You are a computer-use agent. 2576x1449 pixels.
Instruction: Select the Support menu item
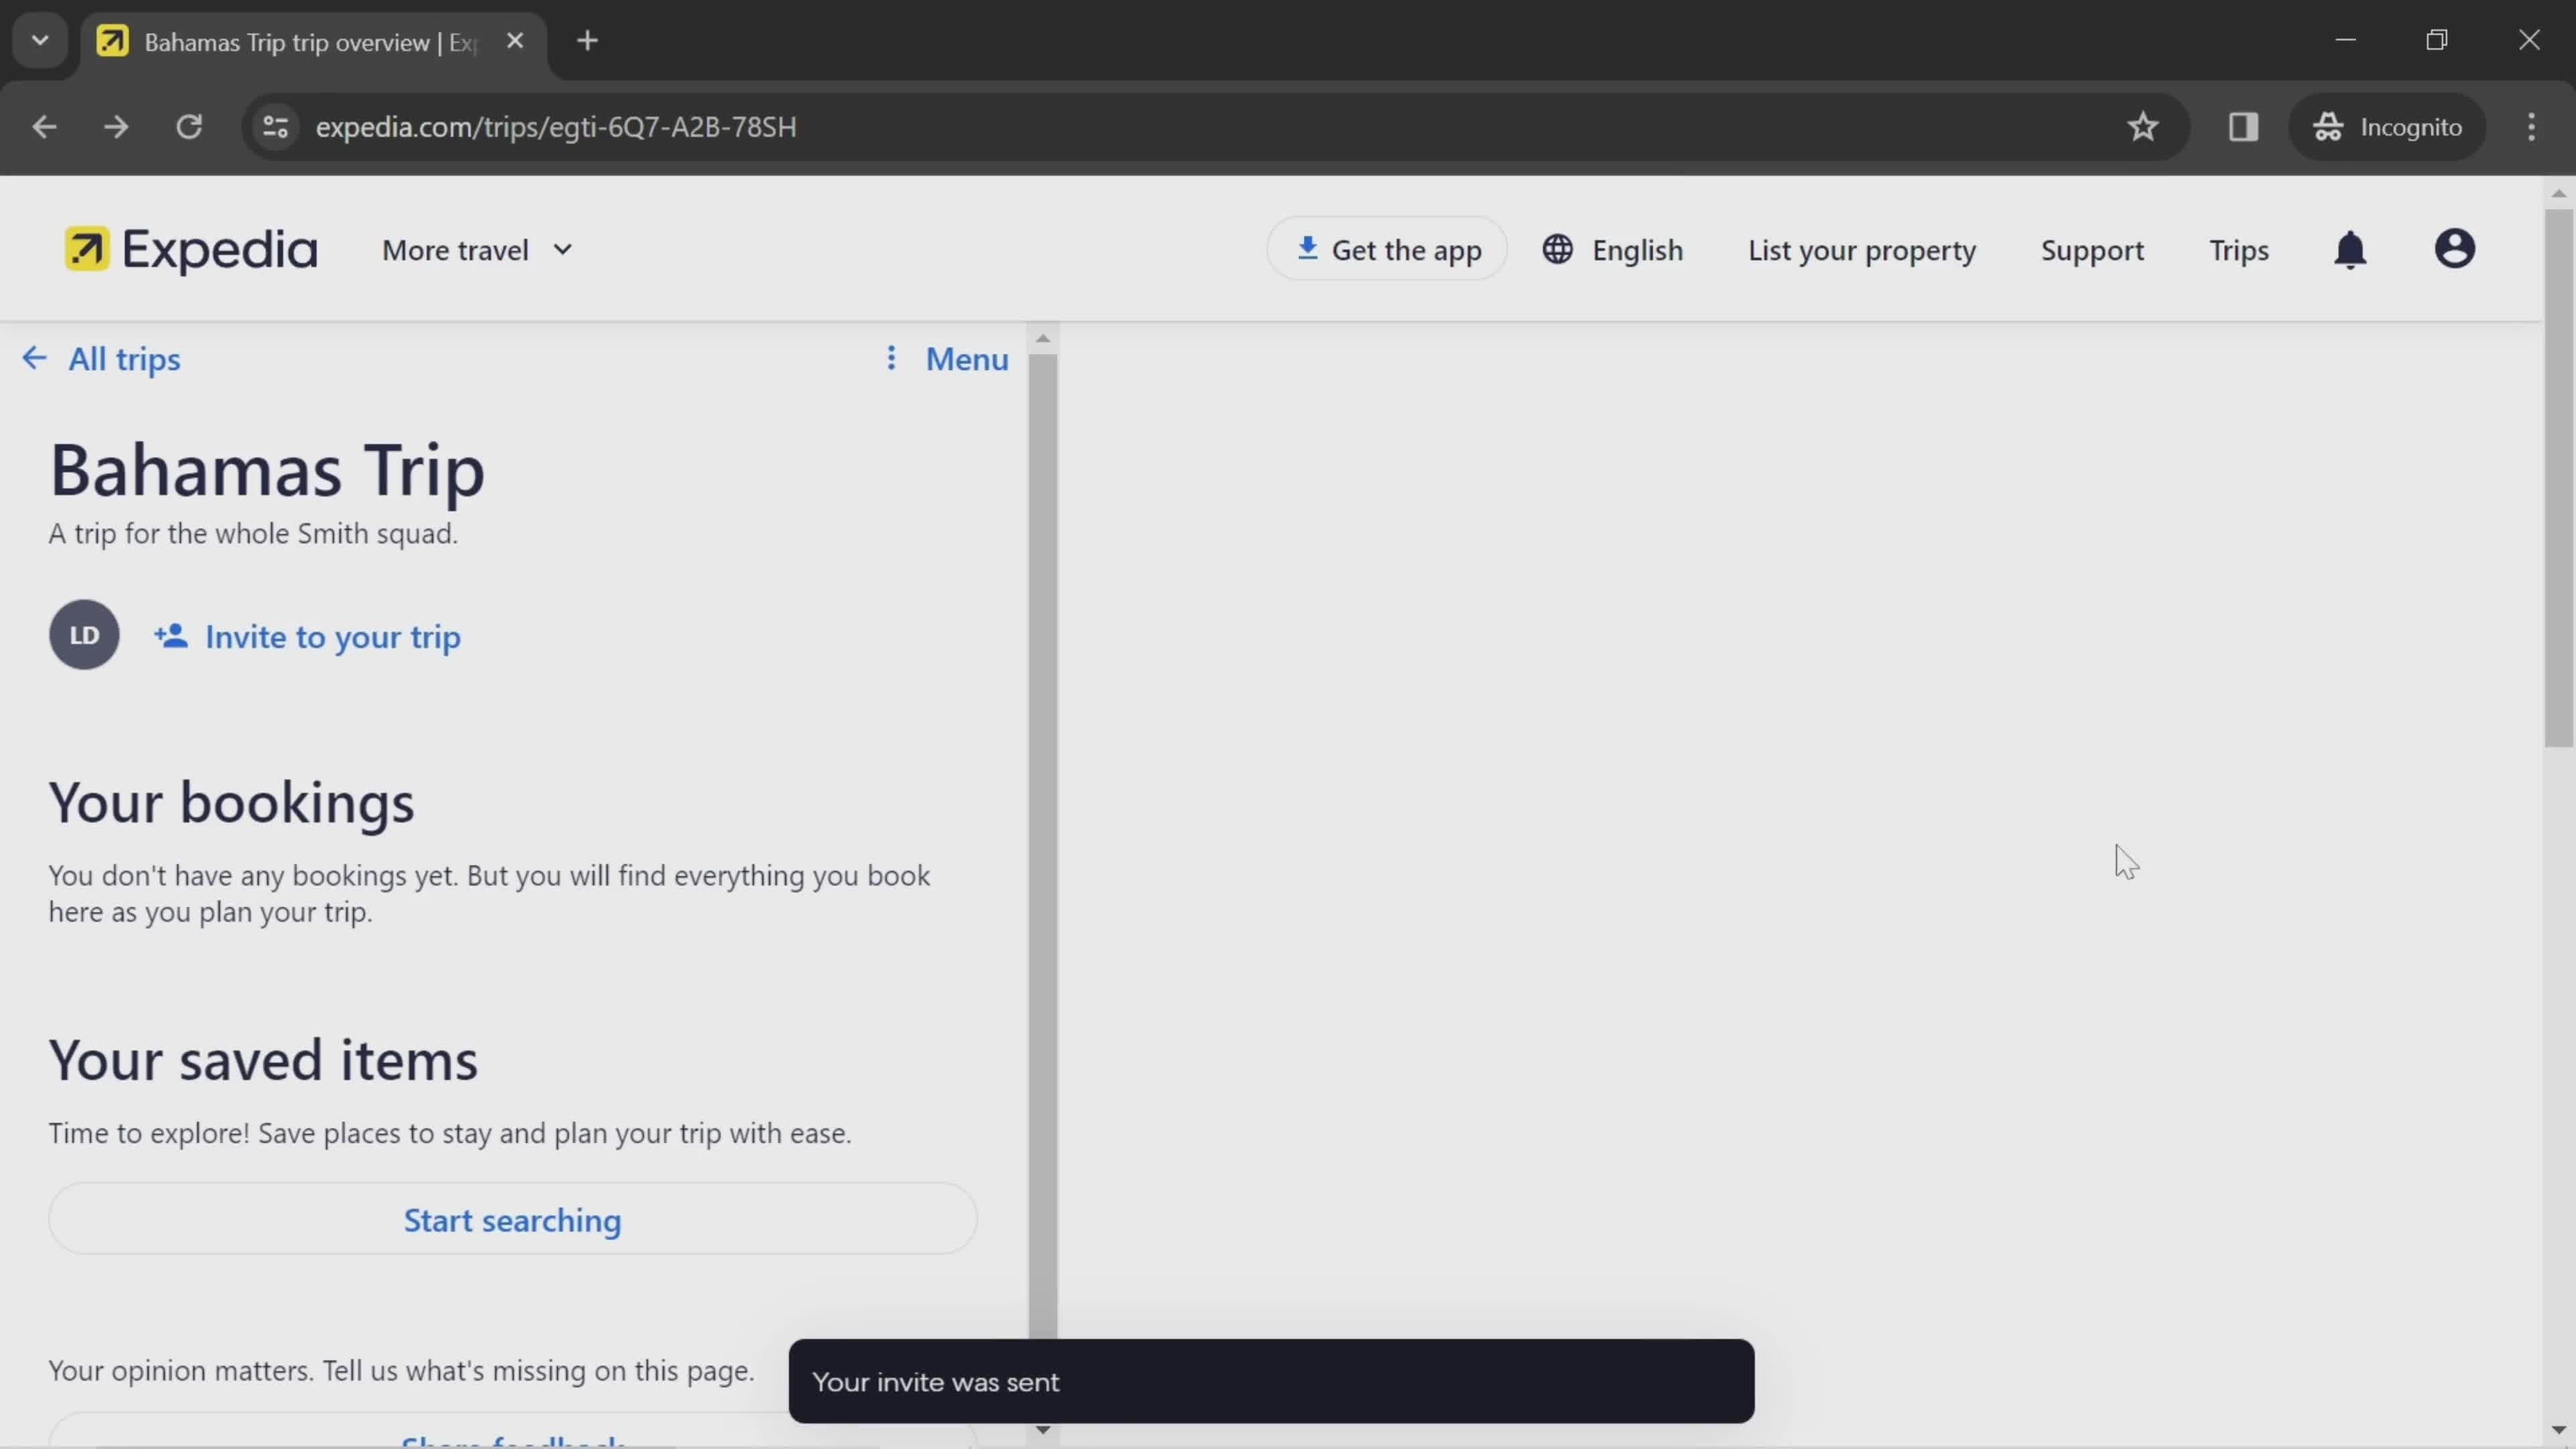(x=2093, y=250)
